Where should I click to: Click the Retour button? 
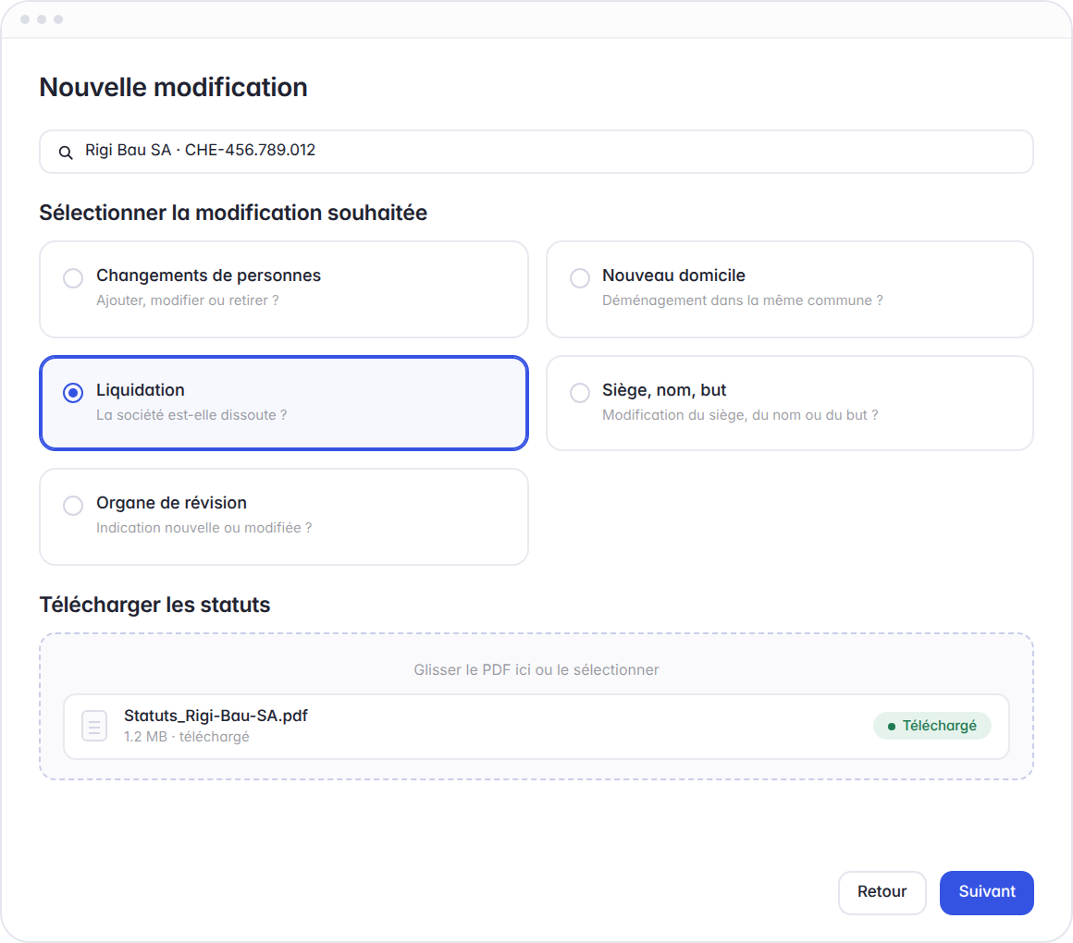click(882, 892)
